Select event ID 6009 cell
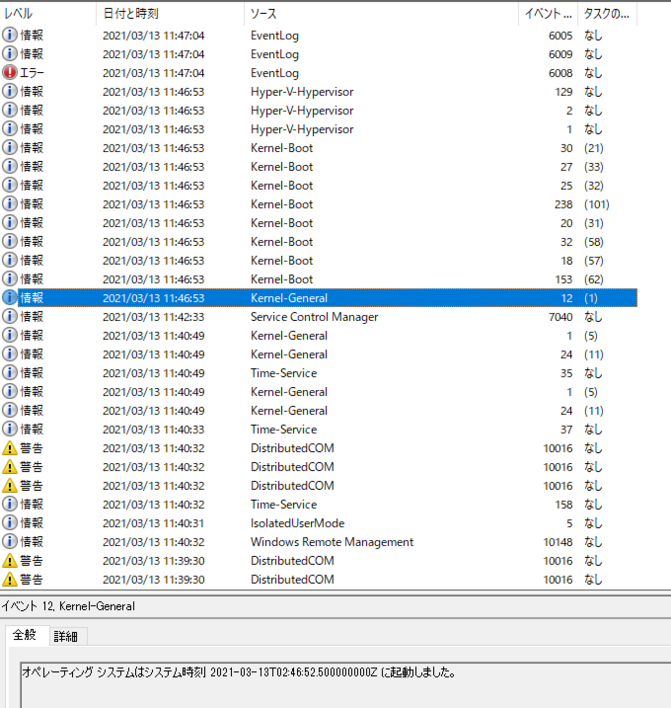Image resolution: width=671 pixels, height=708 pixels. [561, 54]
